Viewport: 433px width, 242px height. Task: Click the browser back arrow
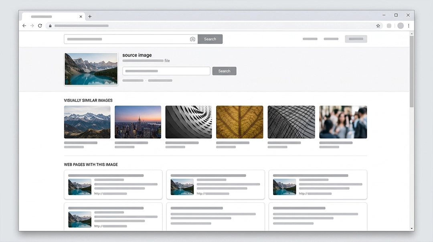pyautogui.click(x=24, y=26)
